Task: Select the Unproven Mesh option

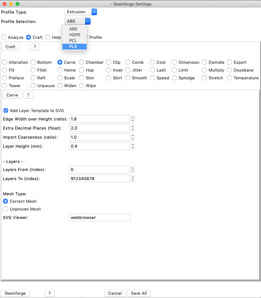Action: [x=5, y=209]
